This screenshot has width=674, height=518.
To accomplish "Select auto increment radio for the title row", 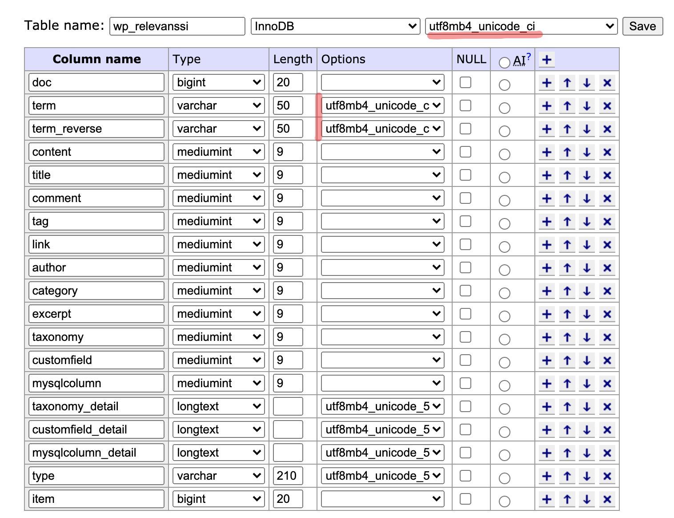I will pyautogui.click(x=504, y=177).
